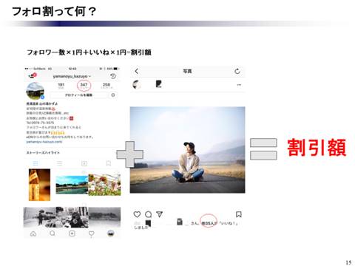
Task: Tap the 写真 header title
Action: tap(187, 71)
